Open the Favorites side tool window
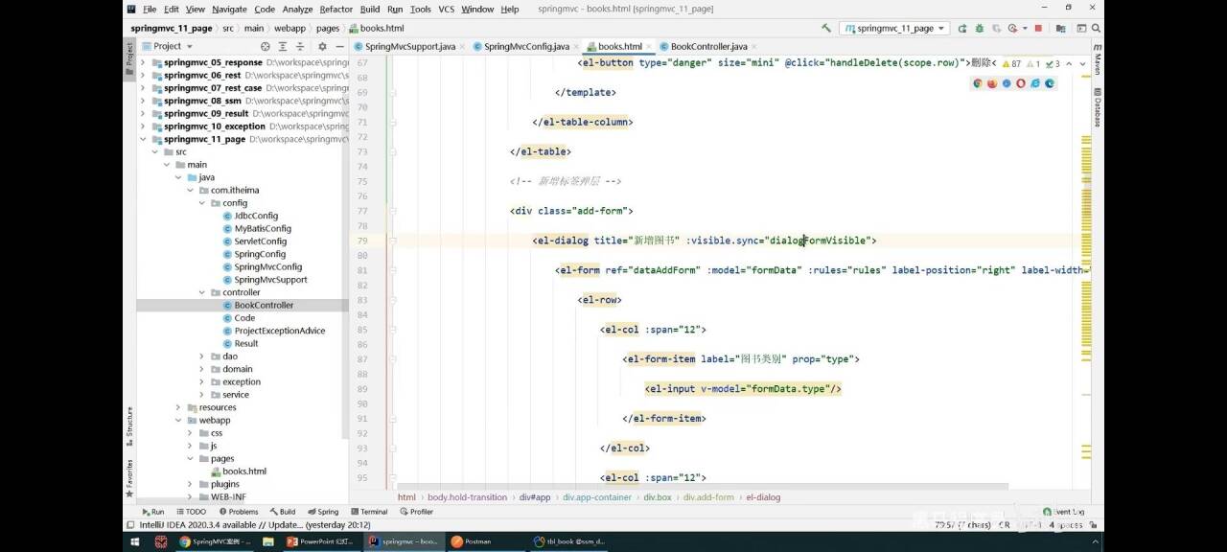1227x552 pixels. [129, 477]
